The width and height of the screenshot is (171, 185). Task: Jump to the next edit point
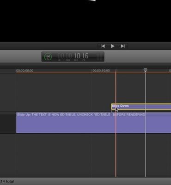(123, 46)
